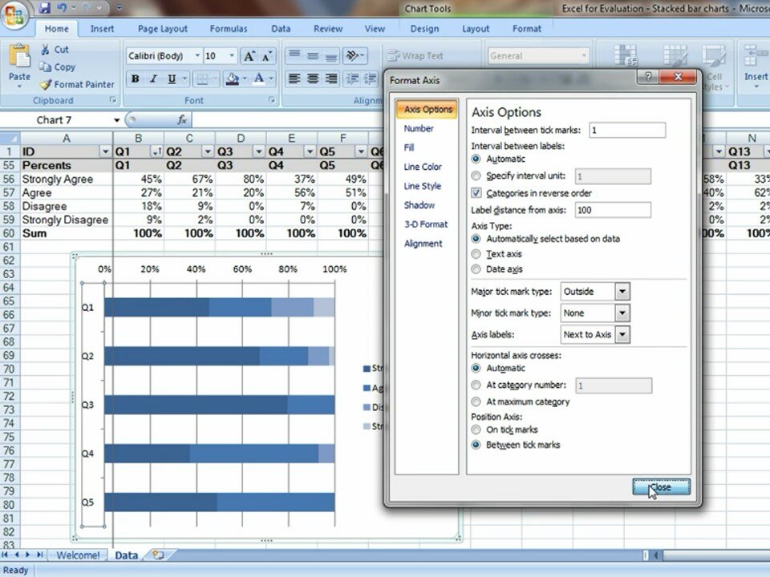
Task: Undo the last action from the quick access toolbar
Action: pos(62,7)
